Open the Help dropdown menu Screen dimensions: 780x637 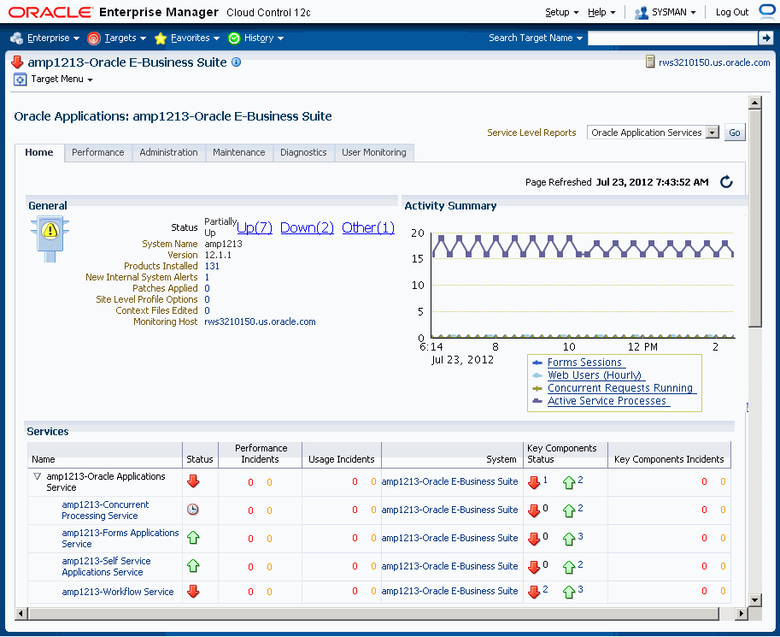[601, 13]
